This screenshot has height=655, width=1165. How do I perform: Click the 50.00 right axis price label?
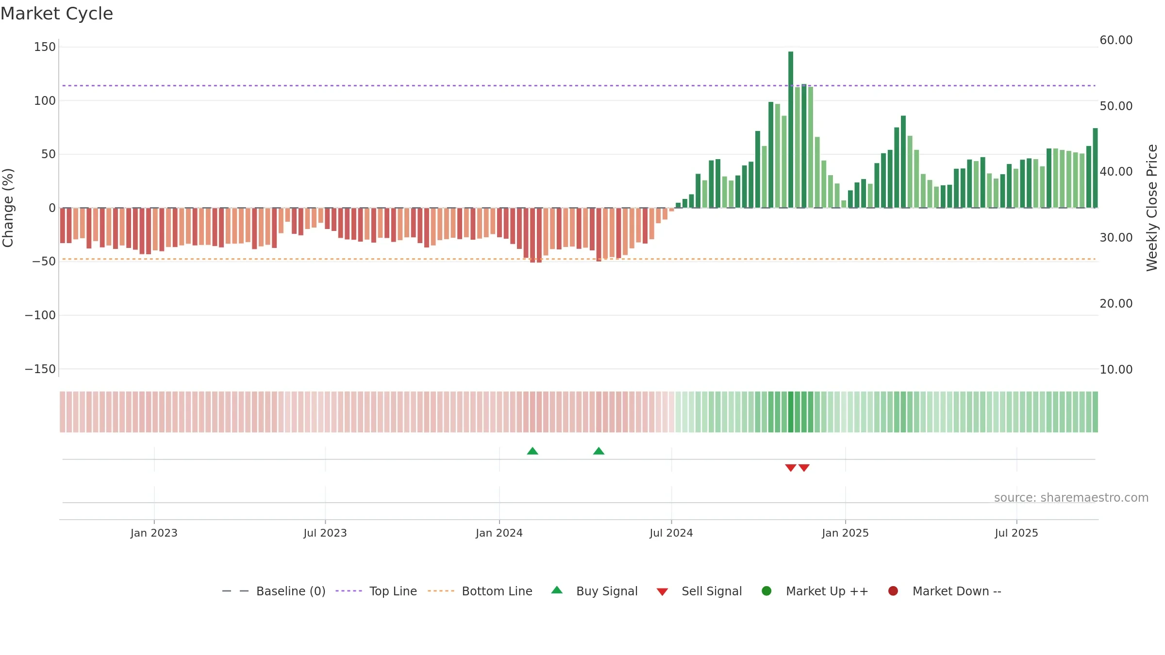pyautogui.click(x=1116, y=106)
